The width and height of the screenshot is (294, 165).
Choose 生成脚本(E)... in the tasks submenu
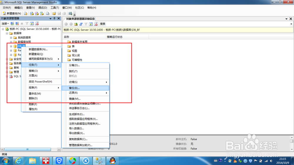pos(86,114)
